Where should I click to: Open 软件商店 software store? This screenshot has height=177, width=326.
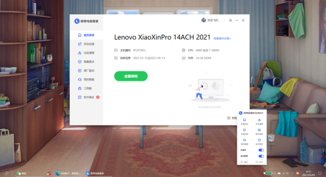pyautogui.click(x=88, y=97)
